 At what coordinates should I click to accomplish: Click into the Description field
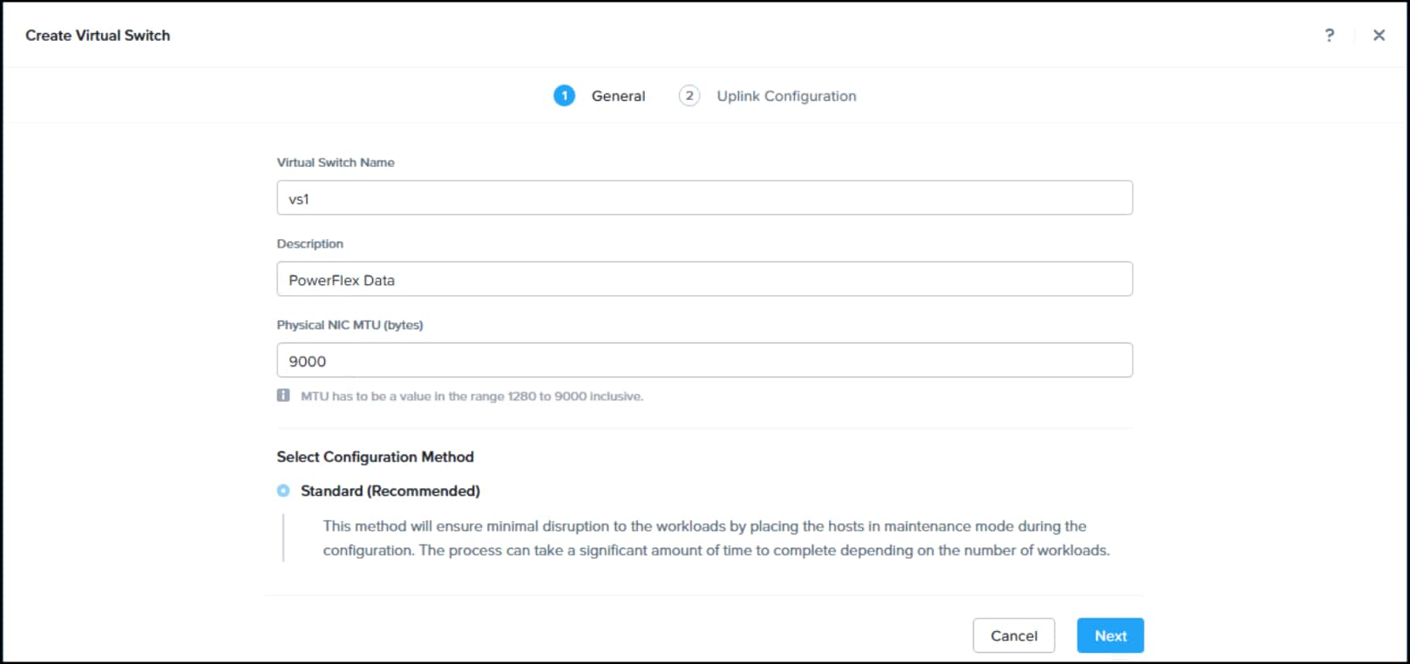(x=704, y=279)
